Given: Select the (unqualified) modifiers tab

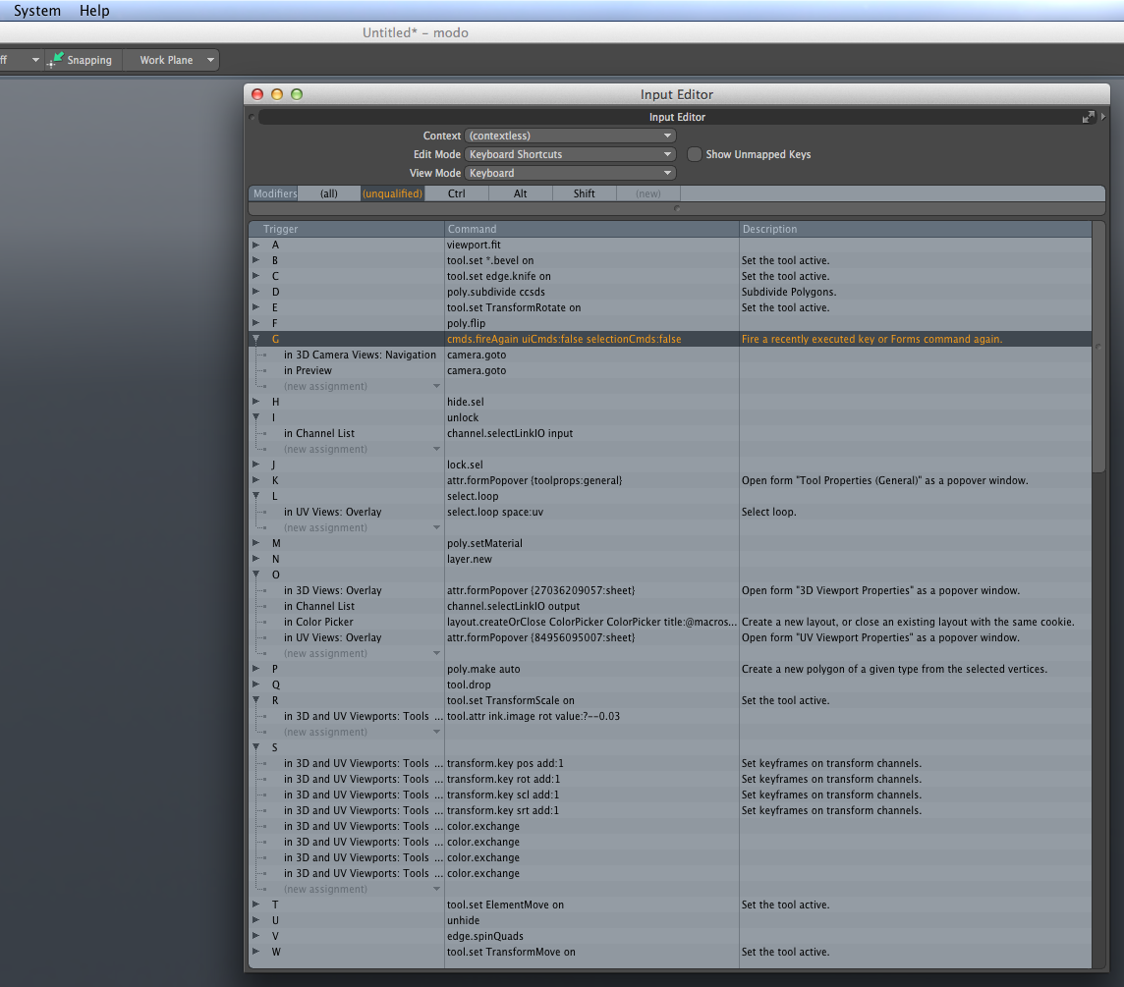Looking at the screenshot, I should pyautogui.click(x=392, y=193).
